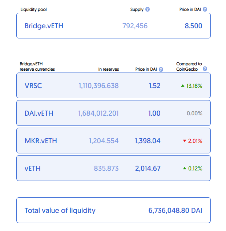The image size is (226, 231).
Task: Click the 2.01% CoinGecko difference
Action: 195,141
